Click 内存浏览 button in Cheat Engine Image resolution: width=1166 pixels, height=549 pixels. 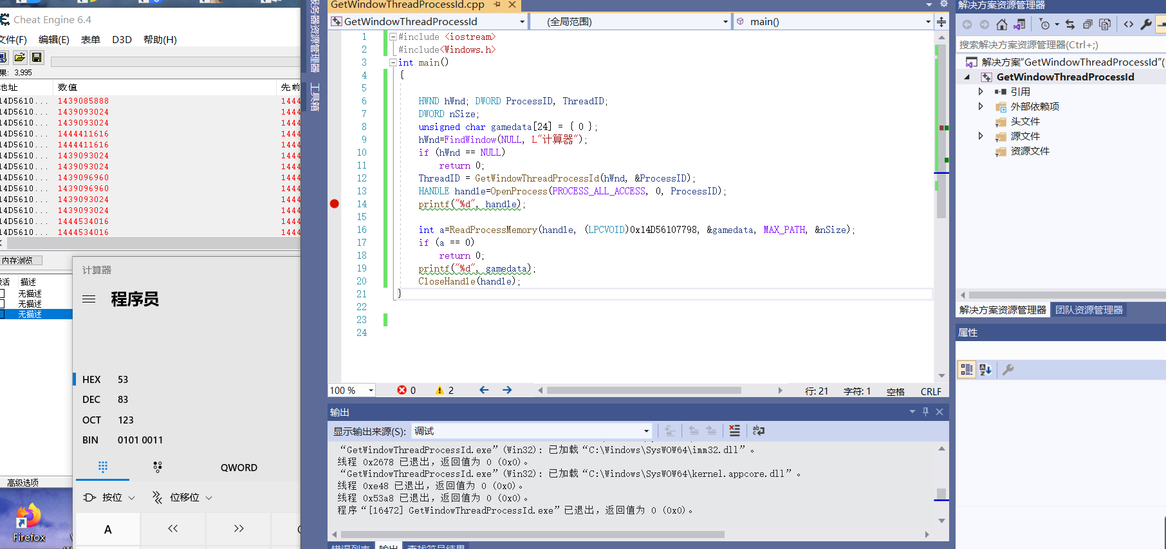21,261
